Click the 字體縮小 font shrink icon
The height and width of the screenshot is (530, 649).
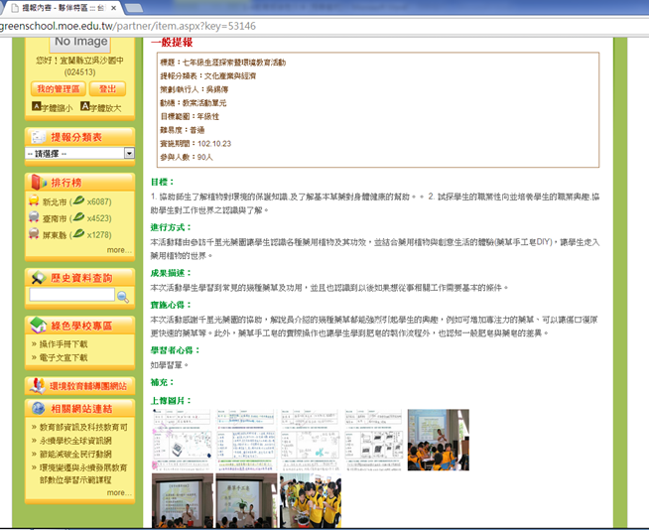pyautogui.click(x=37, y=107)
